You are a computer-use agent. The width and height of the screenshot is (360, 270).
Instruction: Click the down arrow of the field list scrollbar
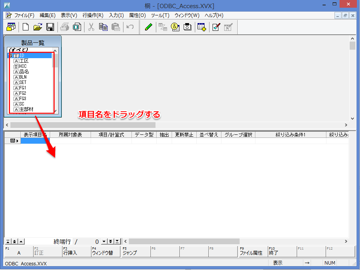tap(55, 111)
